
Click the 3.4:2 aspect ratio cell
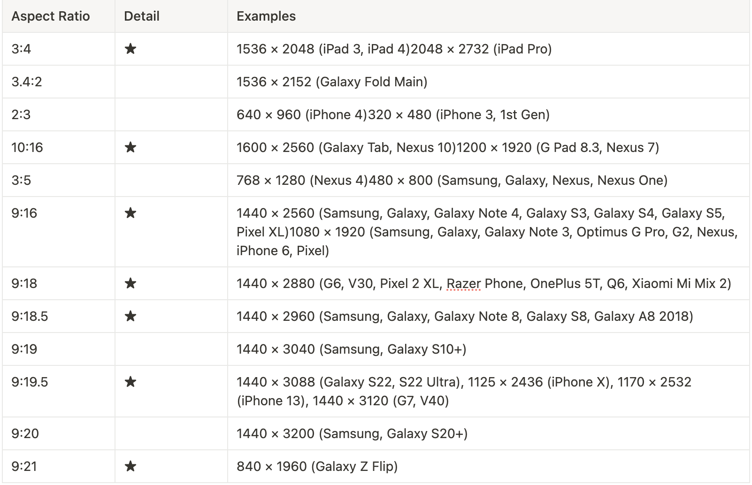click(x=59, y=82)
